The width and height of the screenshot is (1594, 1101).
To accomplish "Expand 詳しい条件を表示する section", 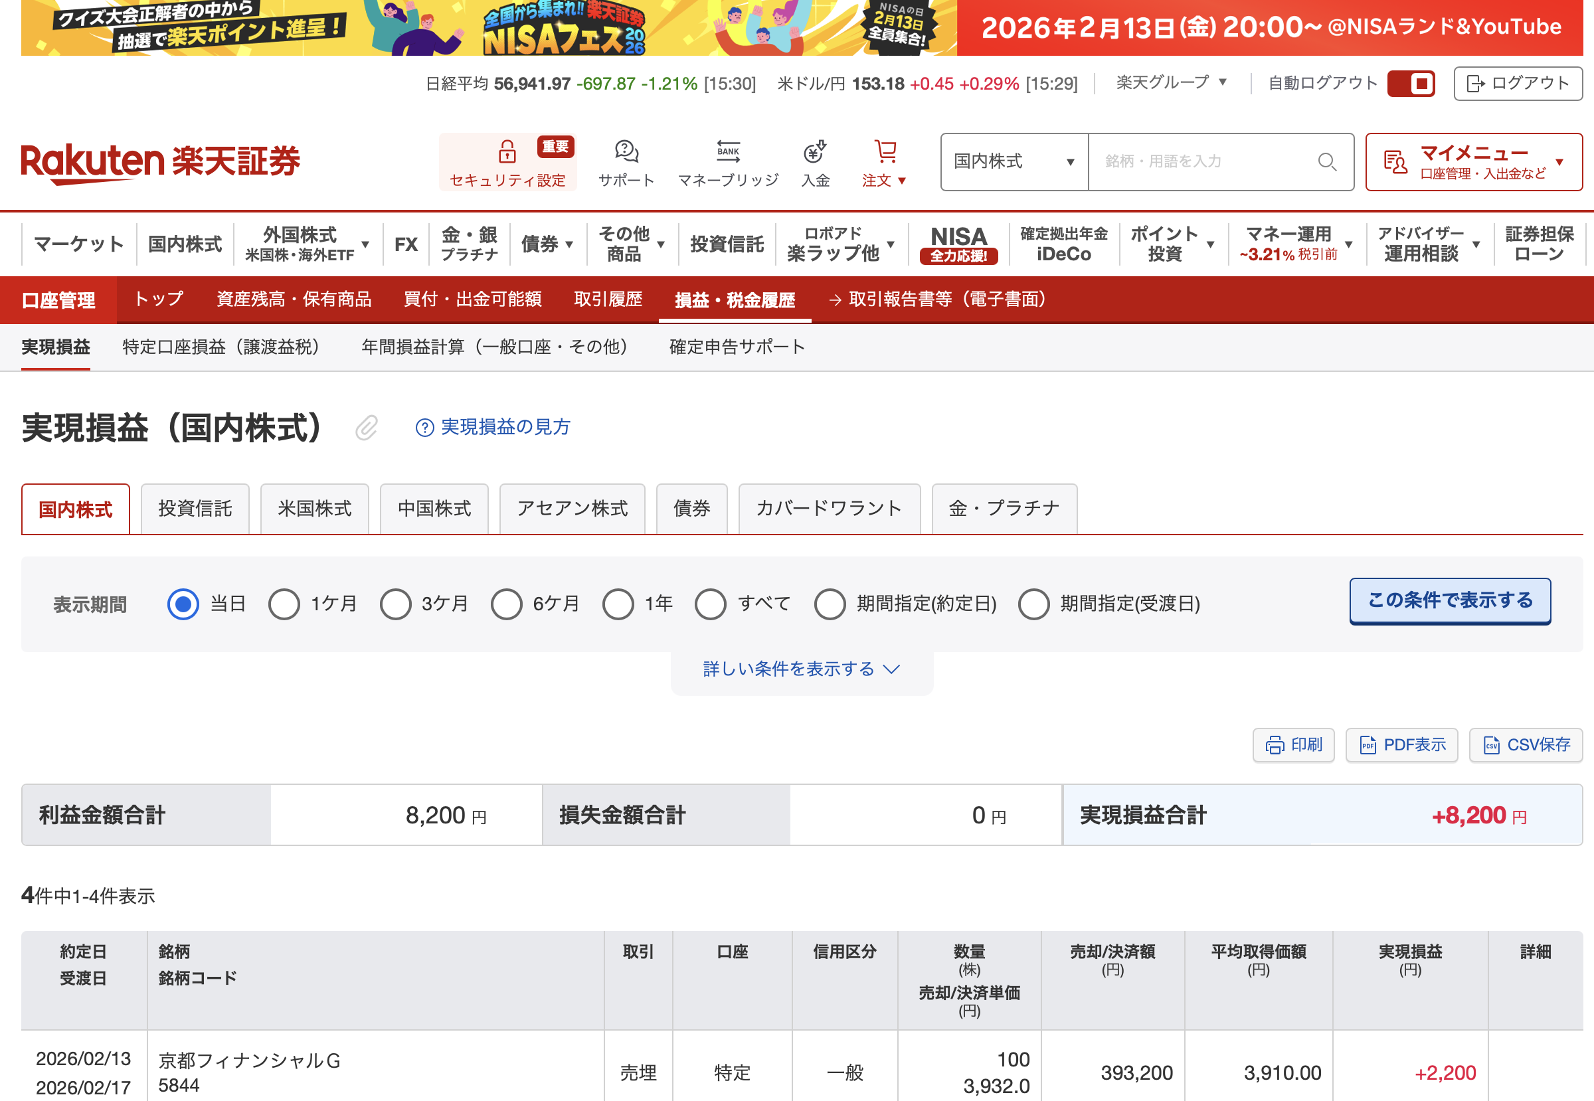I will pos(801,669).
